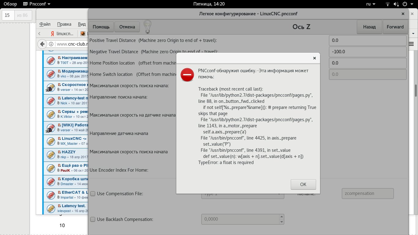Click the Forward button in Pncconf

click(x=395, y=27)
